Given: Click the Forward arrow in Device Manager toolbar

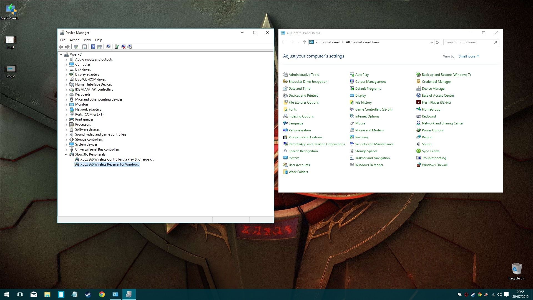Looking at the screenshot, I should pos(67,47).
